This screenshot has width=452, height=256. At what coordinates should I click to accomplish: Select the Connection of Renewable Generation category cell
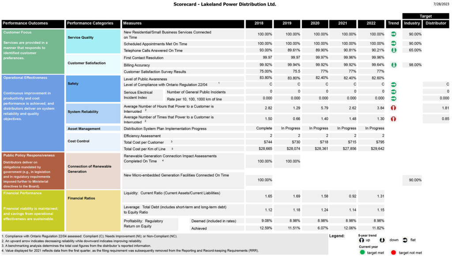tap(93, 171)
